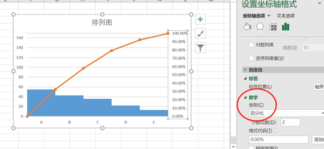The height and width of the screenshot is (149, 324).
Task: Click the 添加 button for format code
Action: pos(318,139)
